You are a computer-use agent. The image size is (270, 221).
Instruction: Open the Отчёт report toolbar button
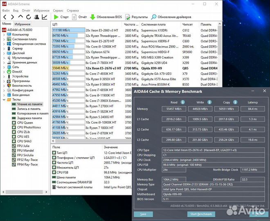click(79, 17)
